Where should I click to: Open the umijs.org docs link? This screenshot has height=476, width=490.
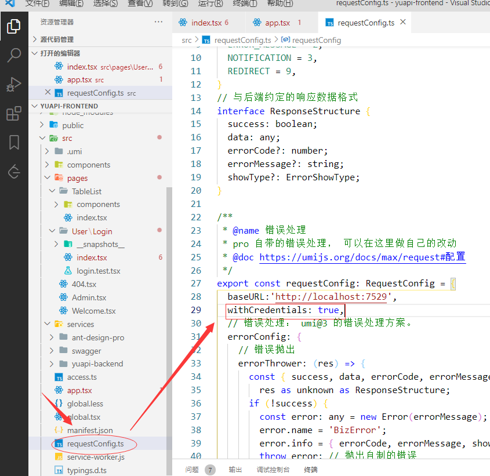[362, 257]
